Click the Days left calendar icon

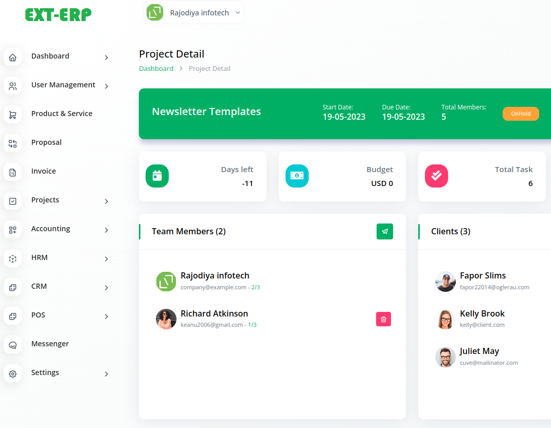pyautogui.click(x=157, y=176)
